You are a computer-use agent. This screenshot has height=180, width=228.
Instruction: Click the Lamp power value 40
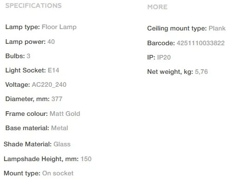(x=51, y=42)
